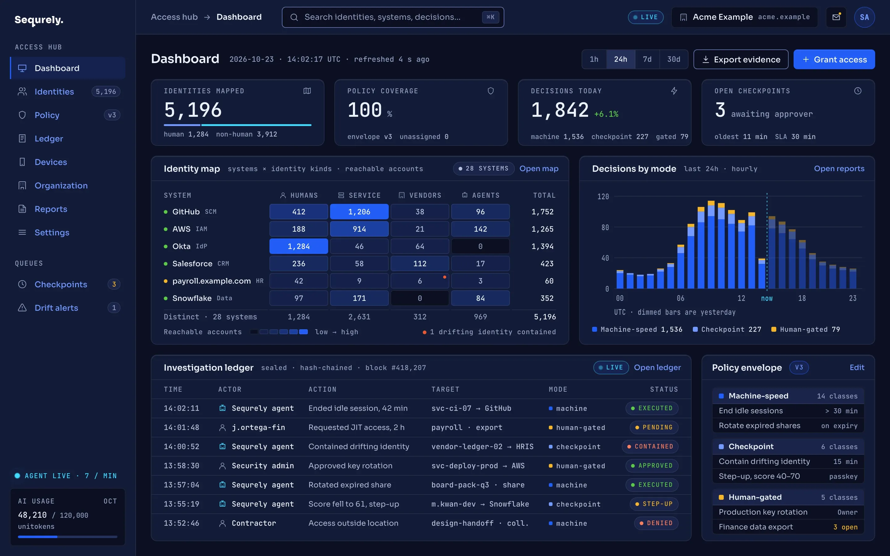
Task: Switch to the 7d time range
Action: click(647, 59)
